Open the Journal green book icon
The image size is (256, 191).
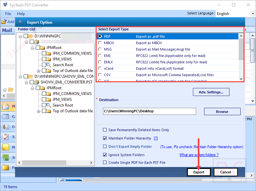tap(6, 157)
